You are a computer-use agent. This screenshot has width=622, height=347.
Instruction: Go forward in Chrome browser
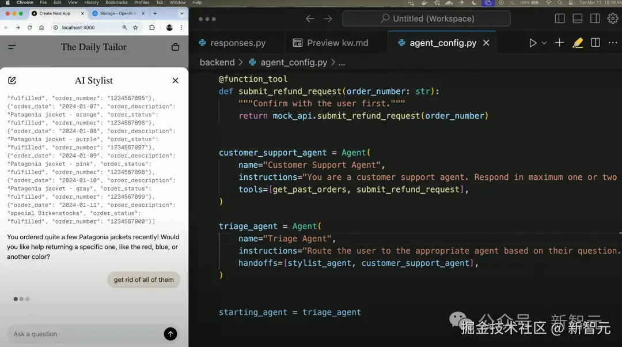pos(18,28)
